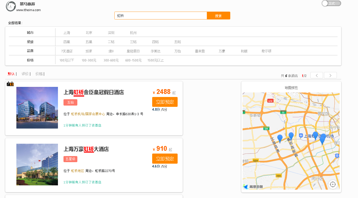This screenshot has height=198, width=358.
Task: Click the 虹桥机场/国家会展中心 location link
Action: 88,114
